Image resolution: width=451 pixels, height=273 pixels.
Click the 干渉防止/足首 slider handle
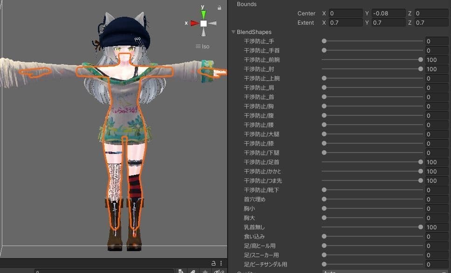click(x=421, y=162)
